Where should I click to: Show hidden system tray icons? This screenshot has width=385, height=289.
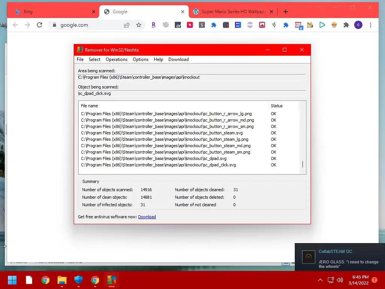pyautogui.click(x=320, y=280)
